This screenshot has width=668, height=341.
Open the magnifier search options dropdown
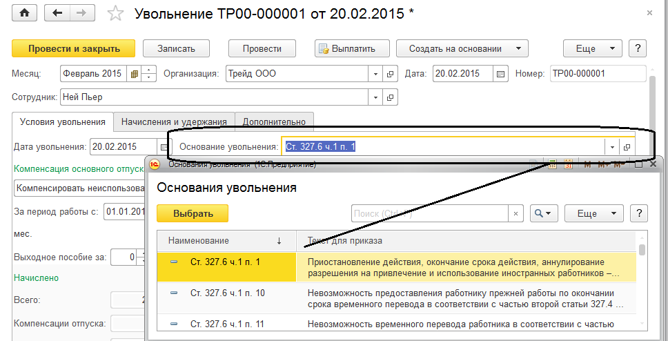point(544,213)
